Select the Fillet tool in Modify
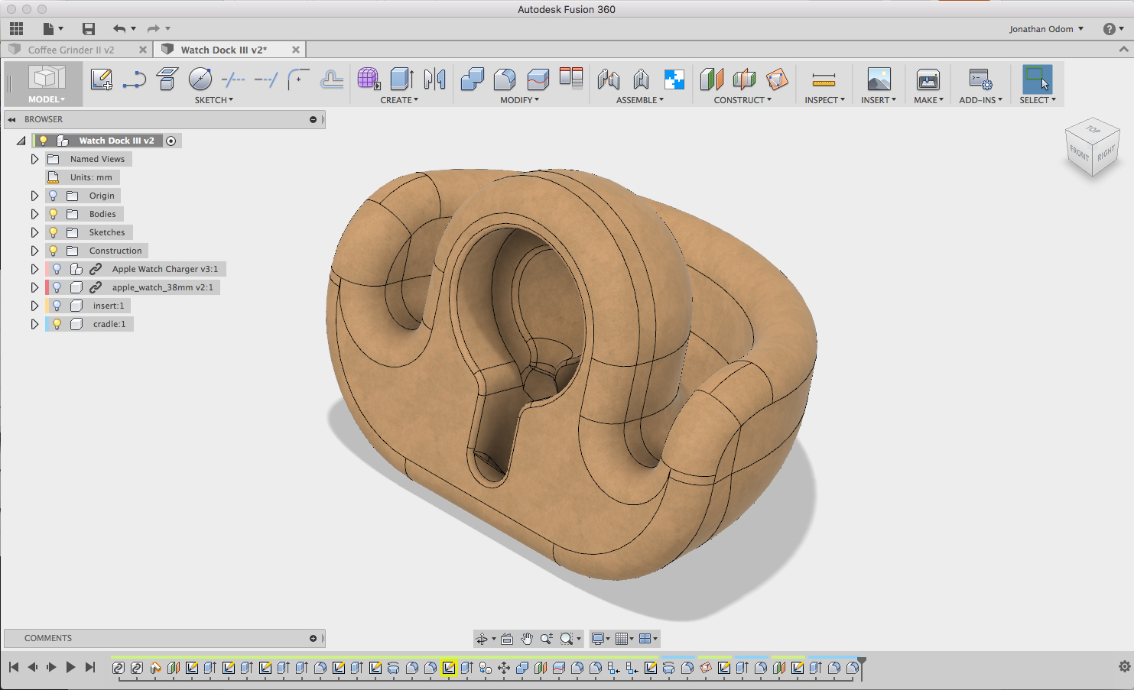 (x=505, y=79)
